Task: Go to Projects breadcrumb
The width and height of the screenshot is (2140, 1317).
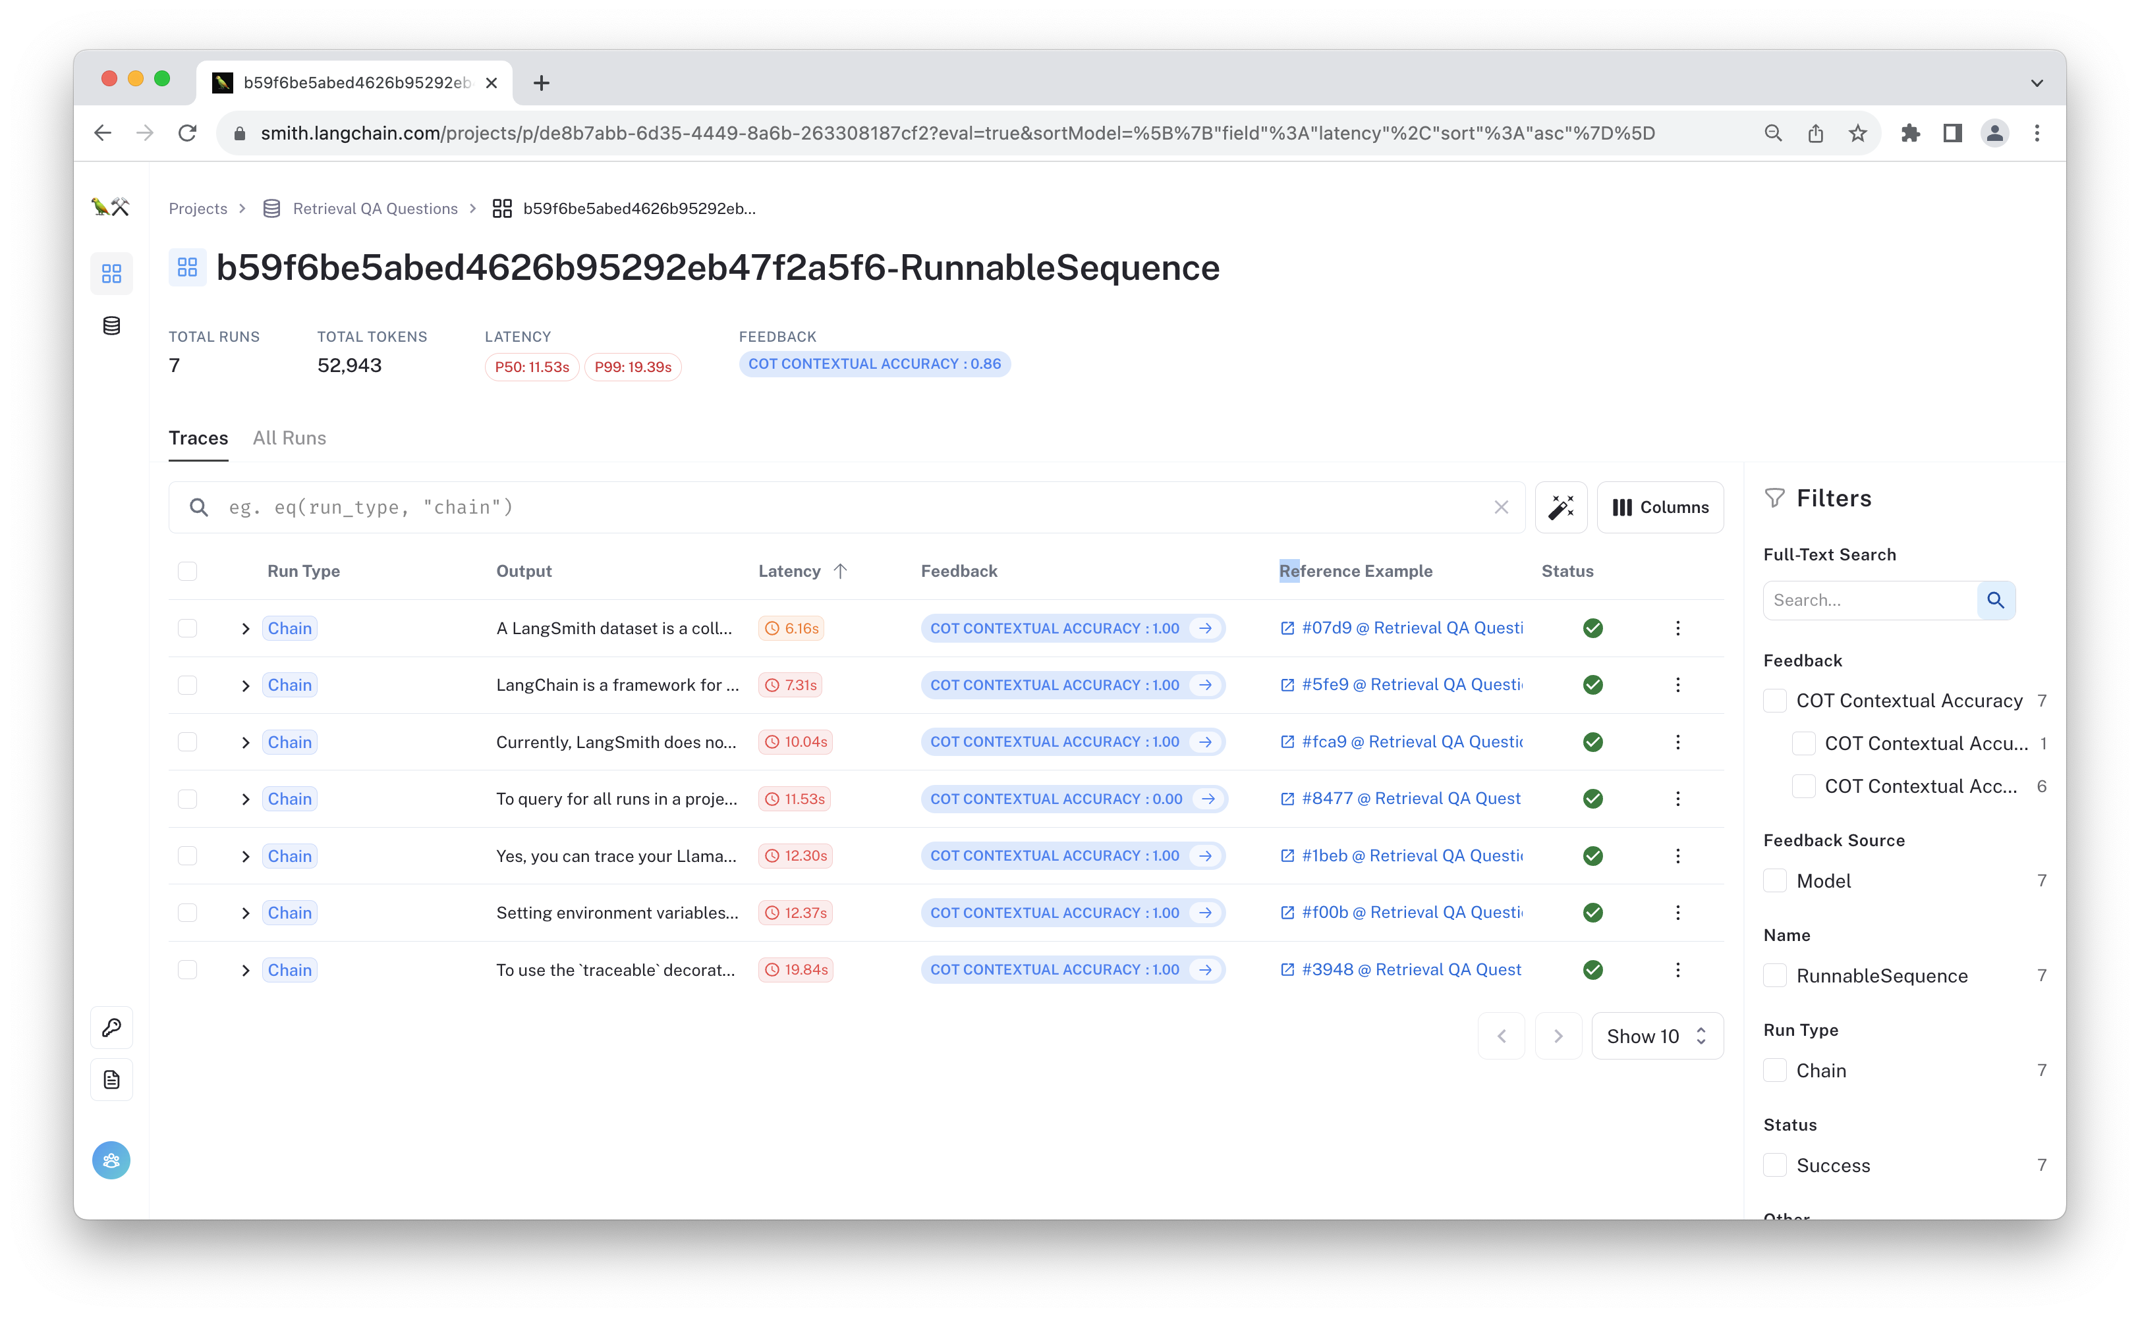Action: point(198,208)
